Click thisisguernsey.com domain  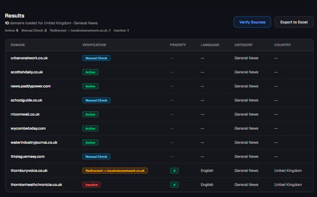pyautogui.click(x=27, y=156)
